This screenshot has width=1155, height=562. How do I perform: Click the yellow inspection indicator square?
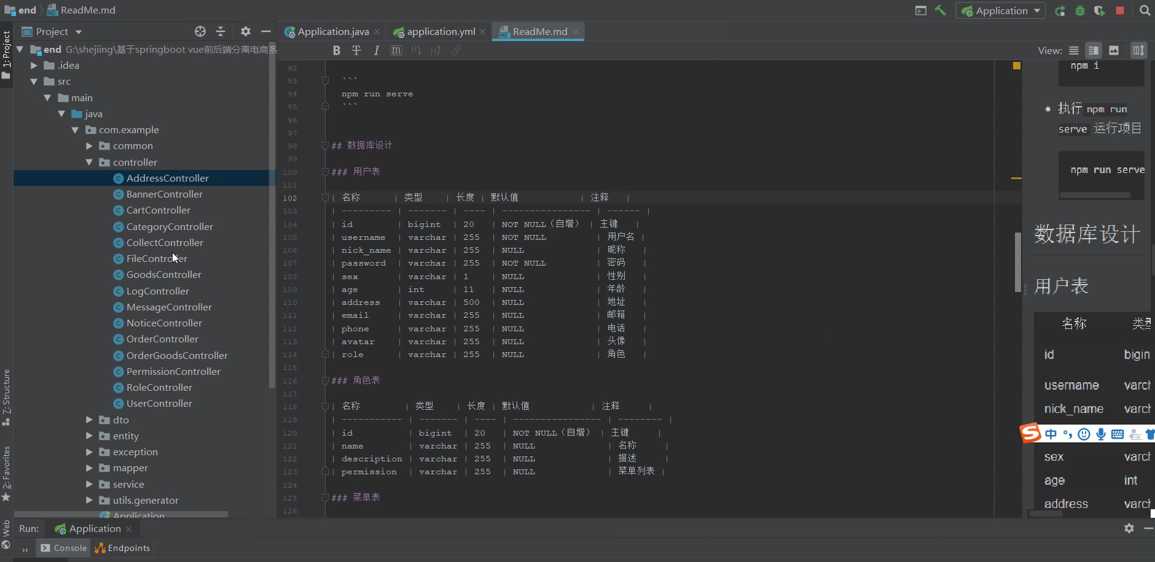(1017, 66)
